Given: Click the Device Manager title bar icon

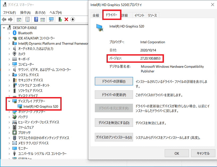Looking at the screenshot, I should pos(5,5).
